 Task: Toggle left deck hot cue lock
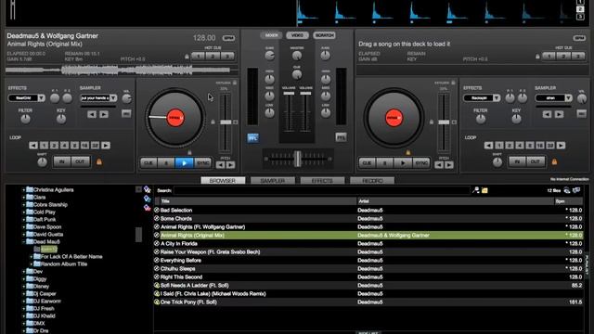(187, 57)
